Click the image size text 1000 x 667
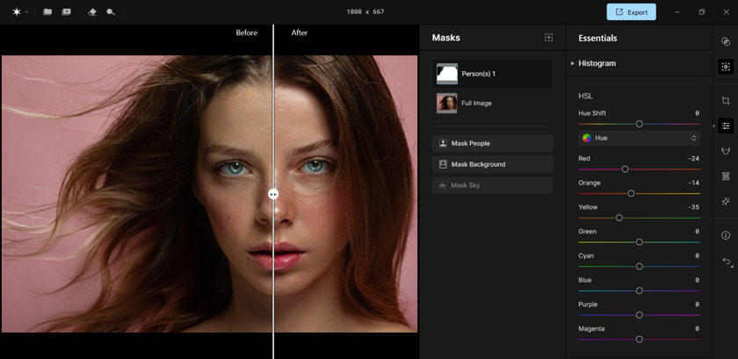Screen dimensions: 738x359 coord(365,12)
